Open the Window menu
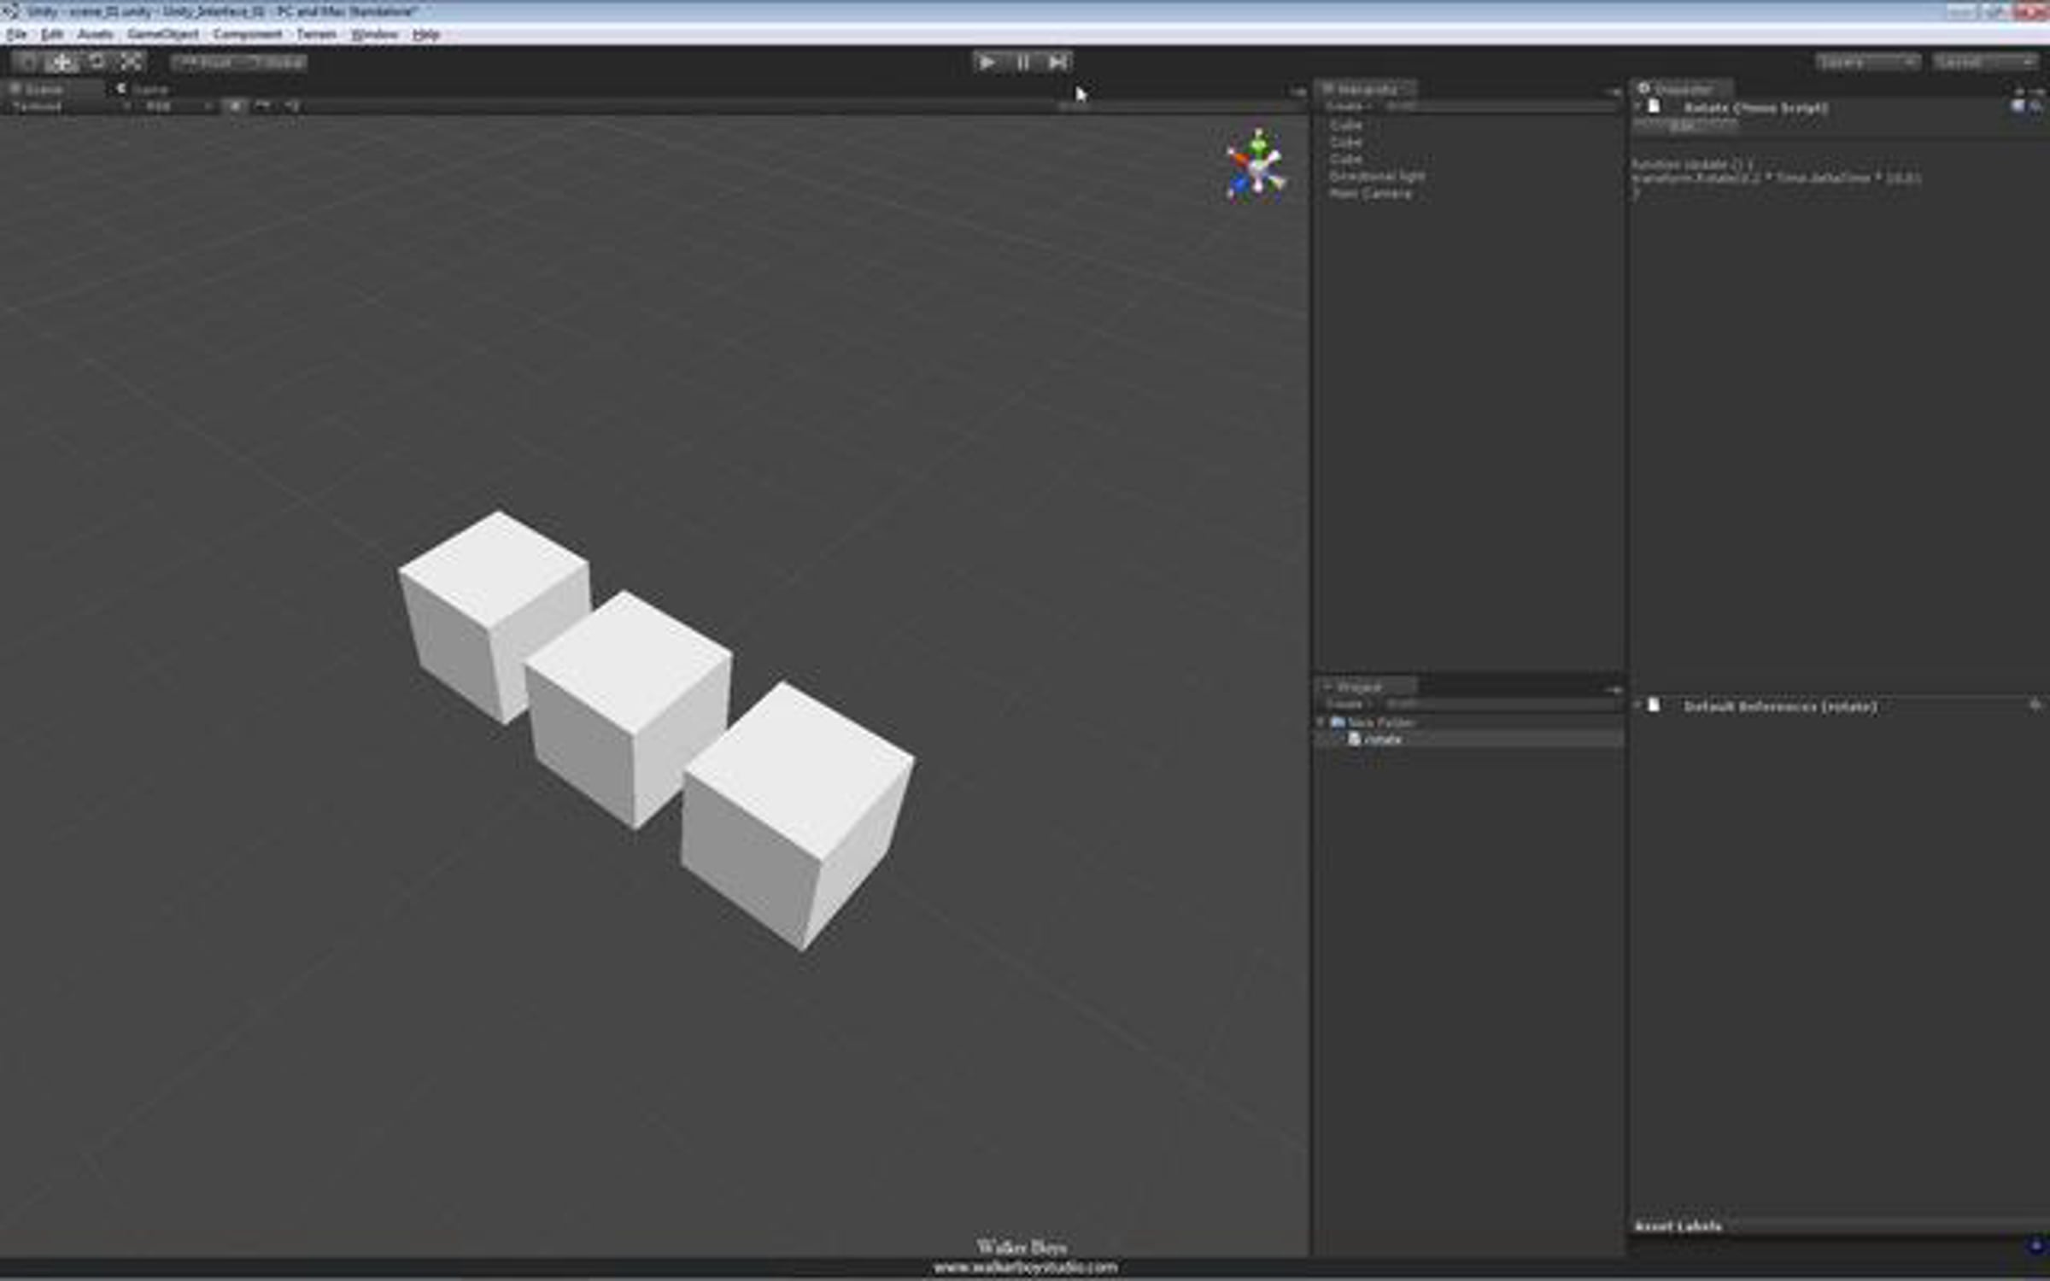This screenshot has height=1281, width=2050. pos(375,34)
